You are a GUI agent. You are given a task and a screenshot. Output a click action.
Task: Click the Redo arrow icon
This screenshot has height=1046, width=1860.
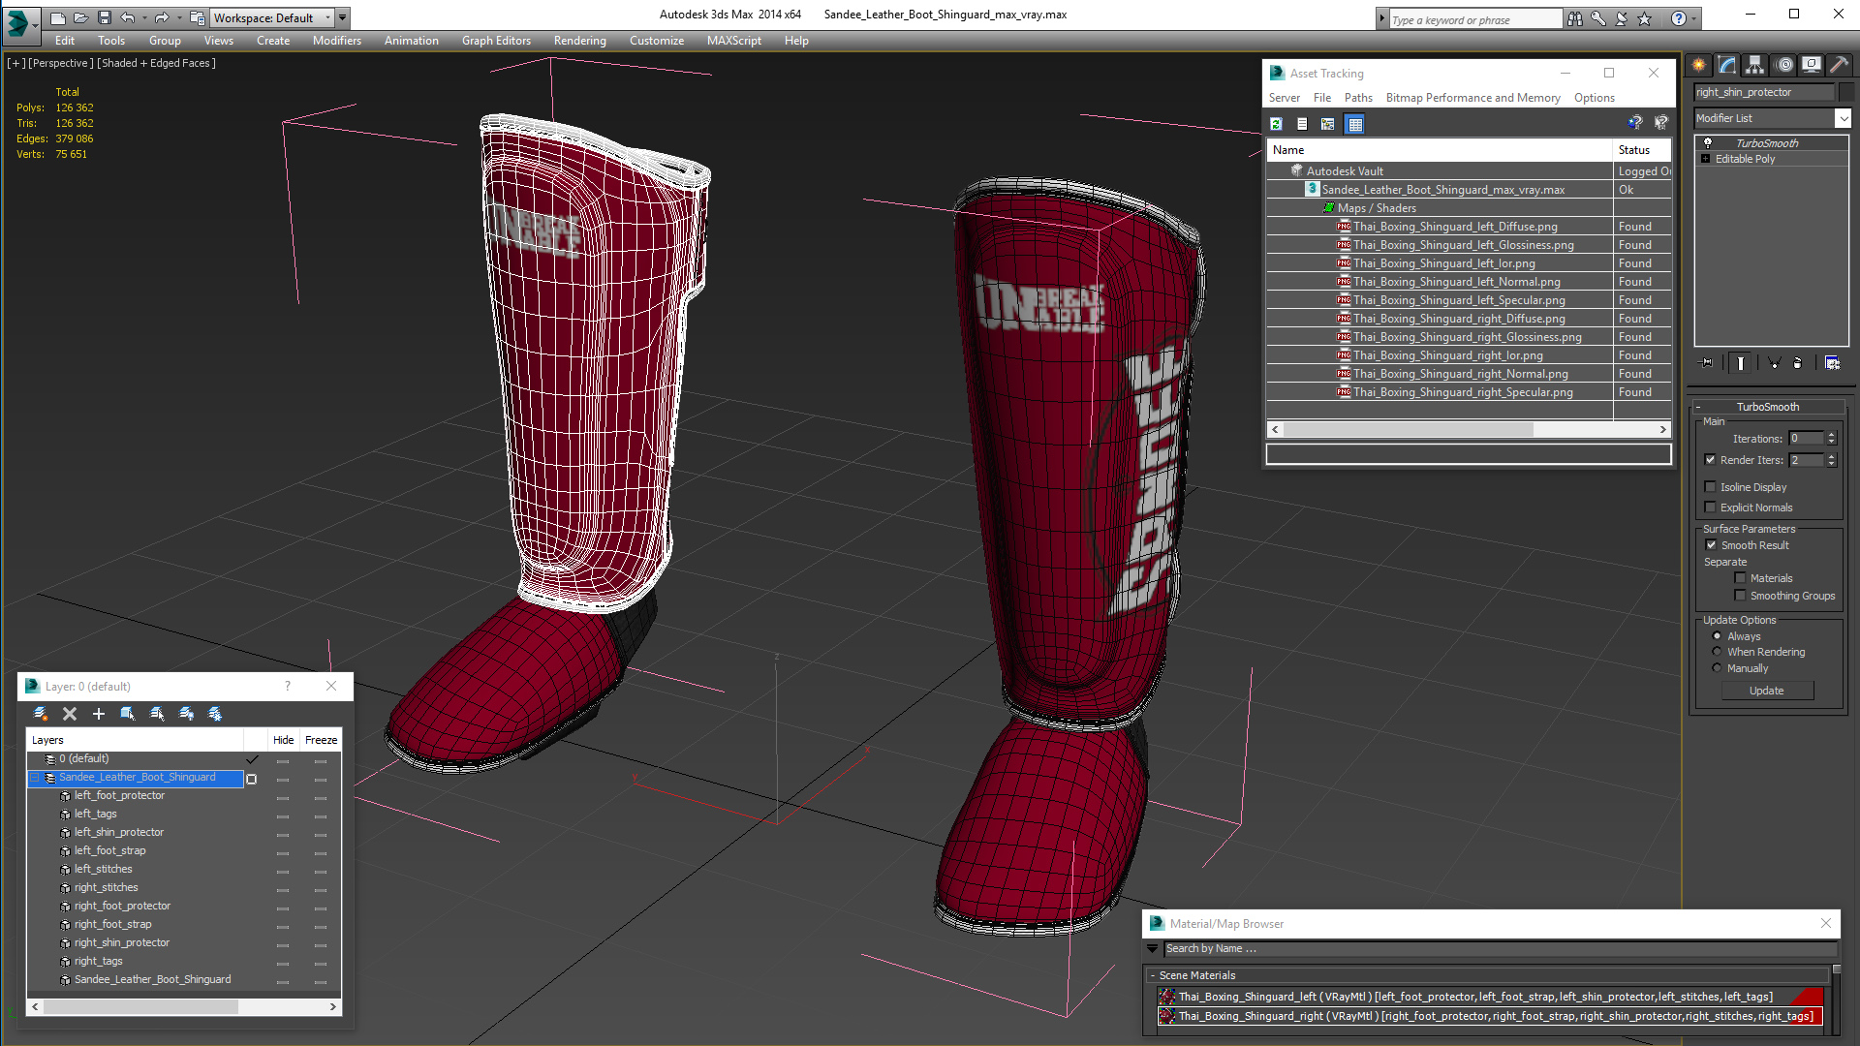(x=162, y=17)
